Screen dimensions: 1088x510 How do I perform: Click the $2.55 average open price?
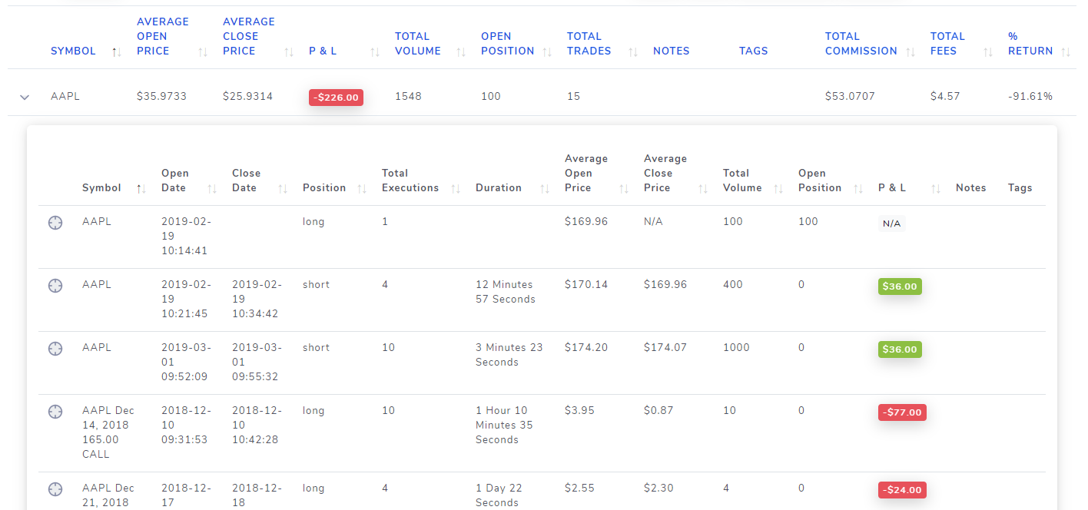click(x=579, y=488)
